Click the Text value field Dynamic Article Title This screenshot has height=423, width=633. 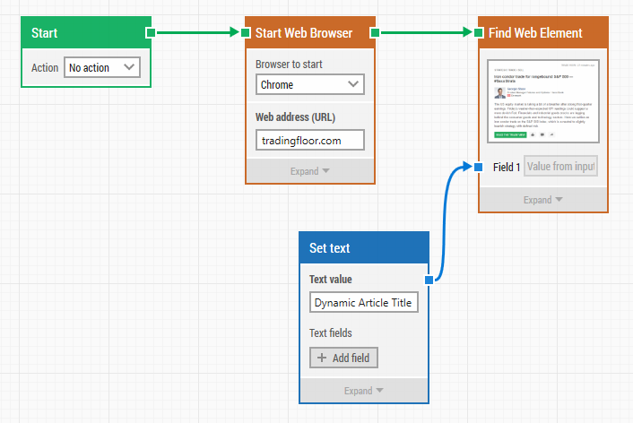coord(363,303)
